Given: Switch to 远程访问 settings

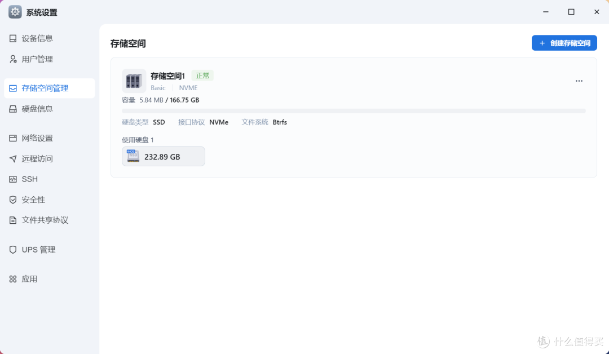Looking at the screenshot, I should point(49,159).
